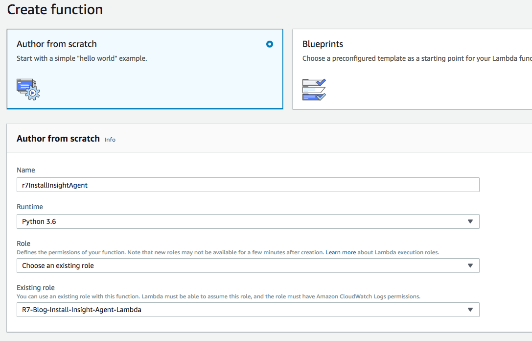Click the Role field label
Screen dimensions: 532x341
coord(23,244)
